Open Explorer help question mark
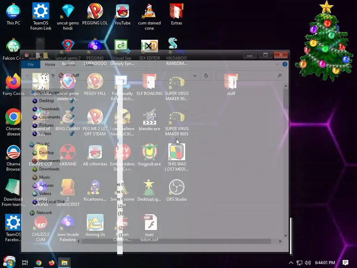The width and height of the screenshot is (357, 268). pos(284,64)
